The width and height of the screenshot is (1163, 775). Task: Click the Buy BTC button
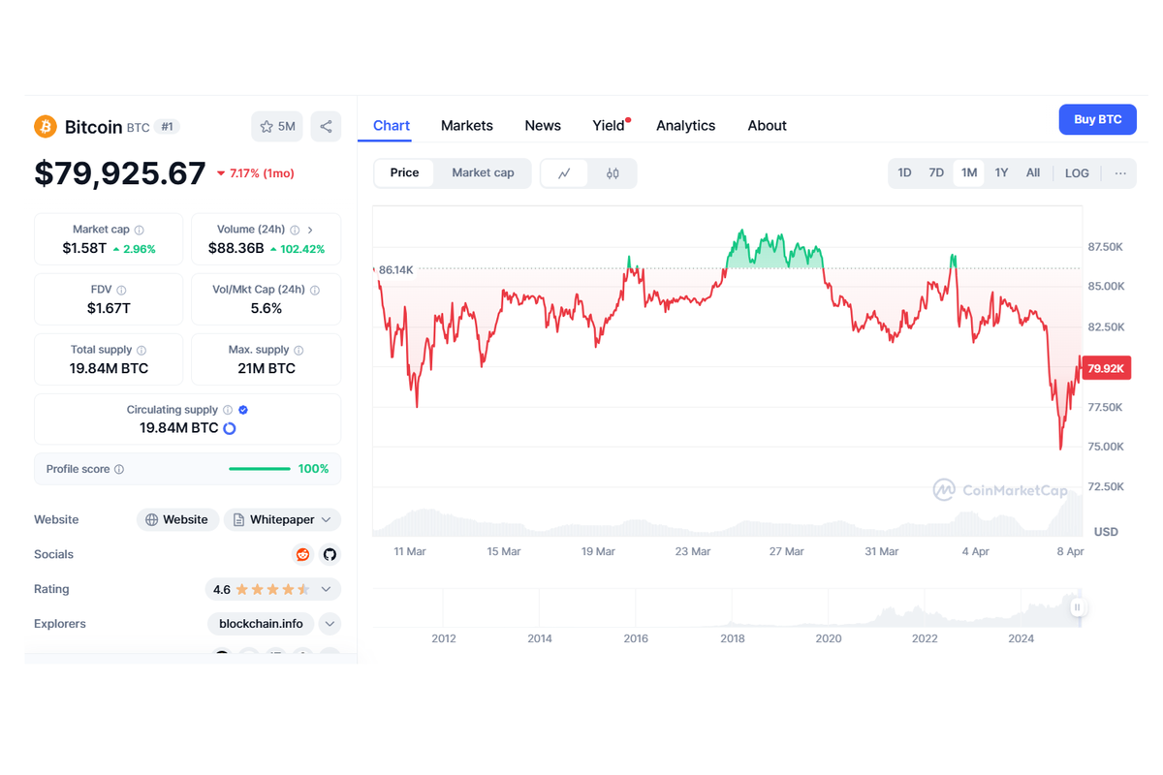[1097, 120]
